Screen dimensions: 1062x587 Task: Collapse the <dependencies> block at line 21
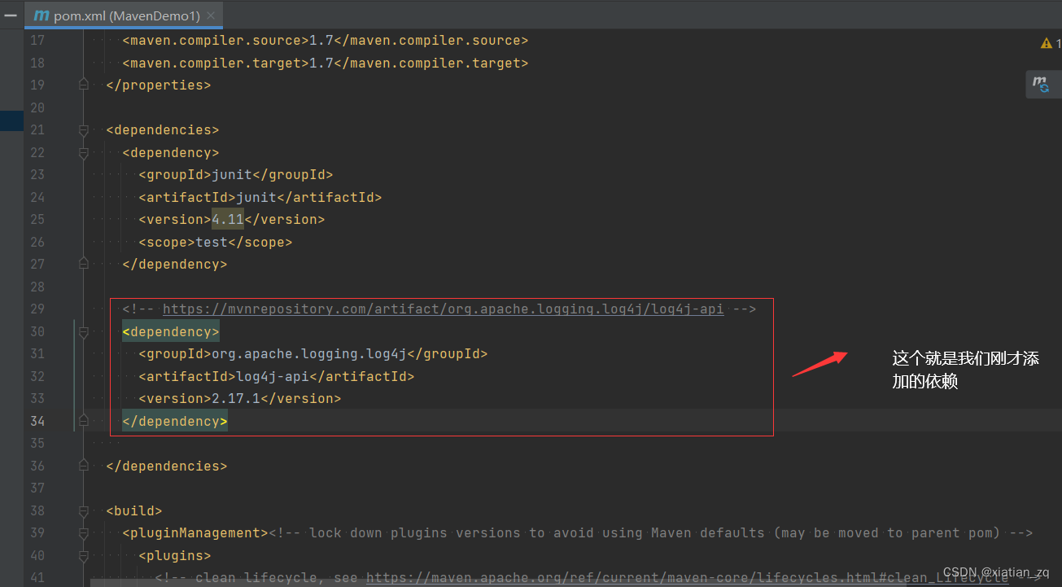tap(83, 129)
